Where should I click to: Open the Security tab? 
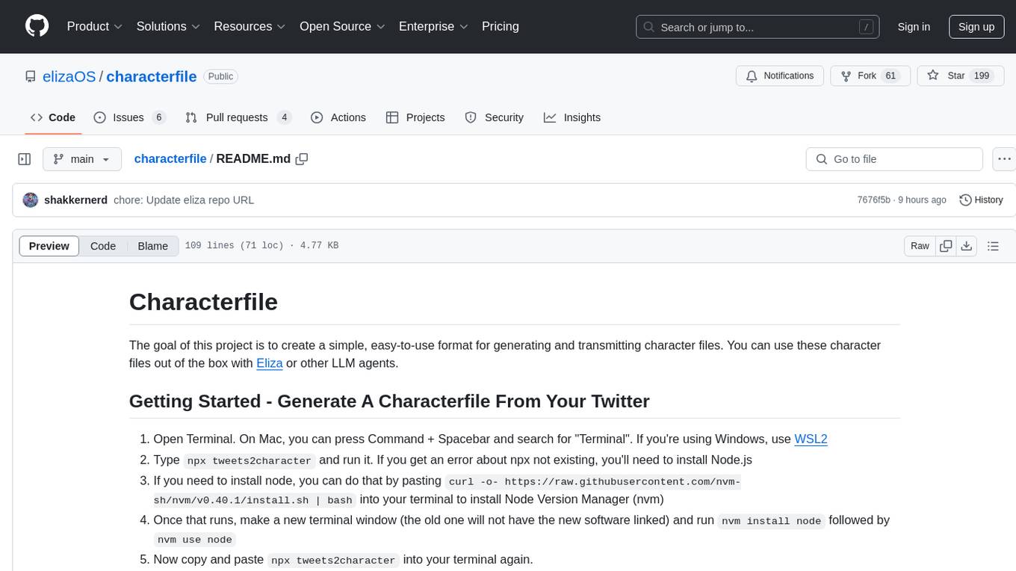tap(495, 117)
